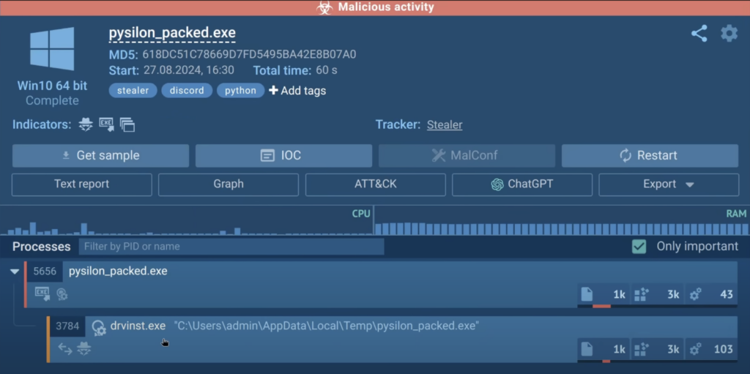Open the Text report
750x374 pixels.
82,184
